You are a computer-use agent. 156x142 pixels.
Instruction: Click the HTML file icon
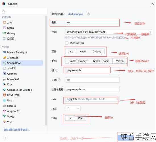click(x=4, y=95)
